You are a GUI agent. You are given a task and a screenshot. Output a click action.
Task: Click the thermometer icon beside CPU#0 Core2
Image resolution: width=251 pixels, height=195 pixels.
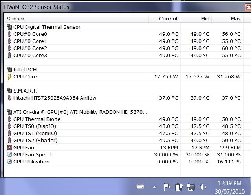9,48
